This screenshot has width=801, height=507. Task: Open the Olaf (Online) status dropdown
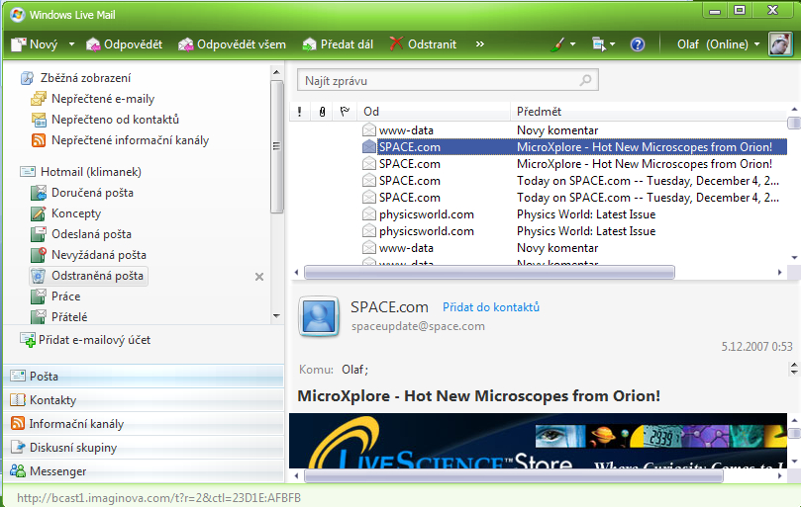718,44
